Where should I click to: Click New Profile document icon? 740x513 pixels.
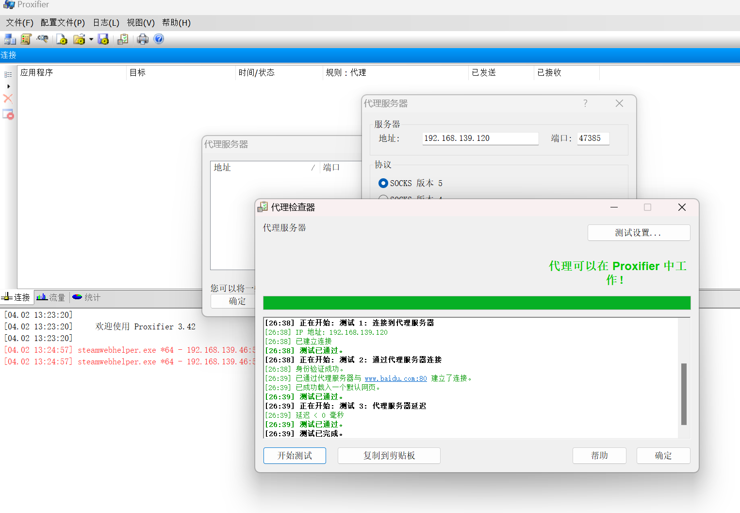pos(62,39)
